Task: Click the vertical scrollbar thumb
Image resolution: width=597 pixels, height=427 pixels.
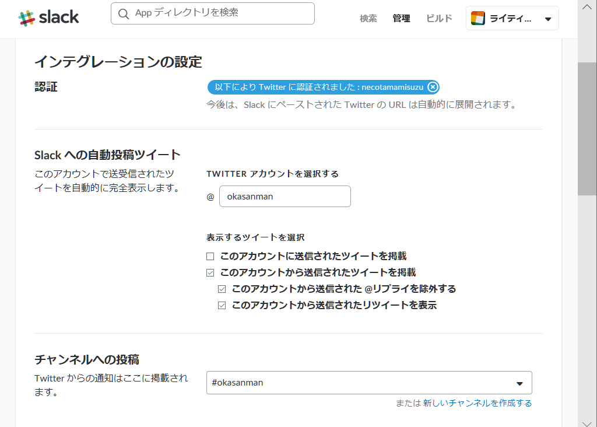Action: tap(587, 128)
